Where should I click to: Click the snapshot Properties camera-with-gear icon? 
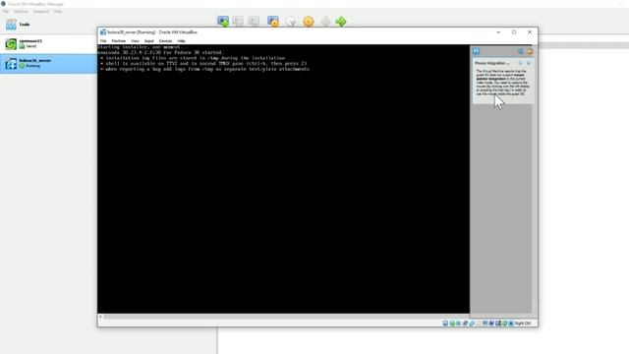click(273, 22)
